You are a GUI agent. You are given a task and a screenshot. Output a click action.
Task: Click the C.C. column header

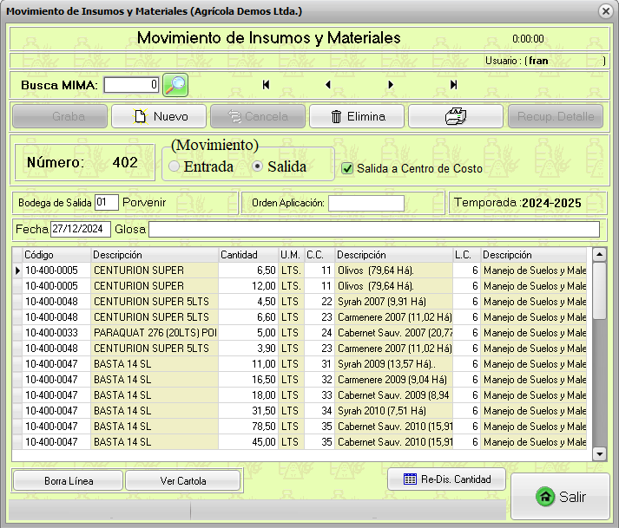[x=319, y=255]
